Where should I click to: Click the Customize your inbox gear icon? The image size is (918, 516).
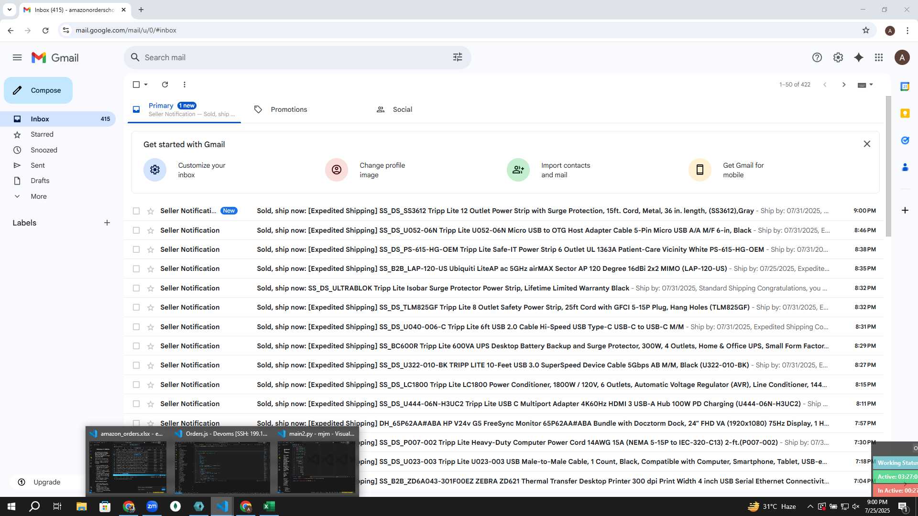pyautogui.click(x=155, y=170)
